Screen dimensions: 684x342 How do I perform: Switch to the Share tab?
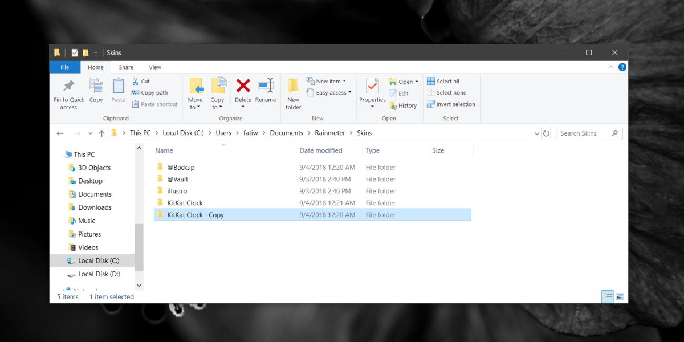(126, 67)
